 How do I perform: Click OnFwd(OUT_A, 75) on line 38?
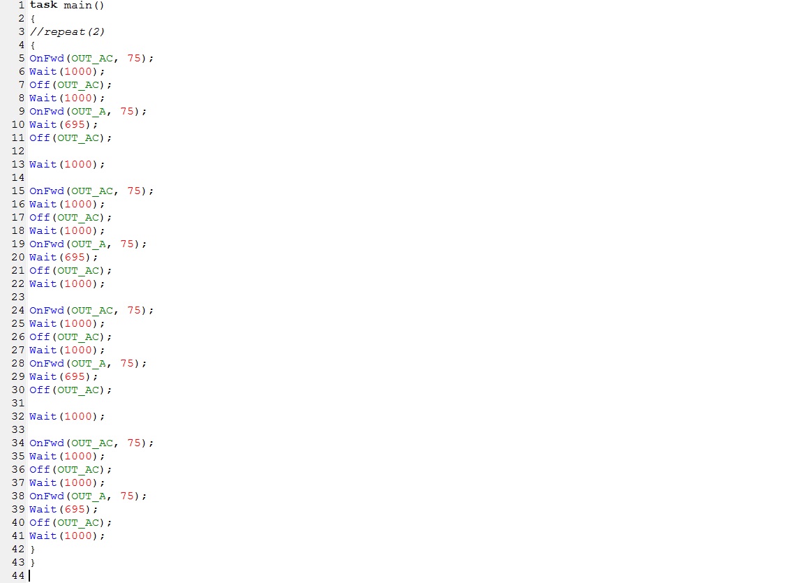pos(88,496)
